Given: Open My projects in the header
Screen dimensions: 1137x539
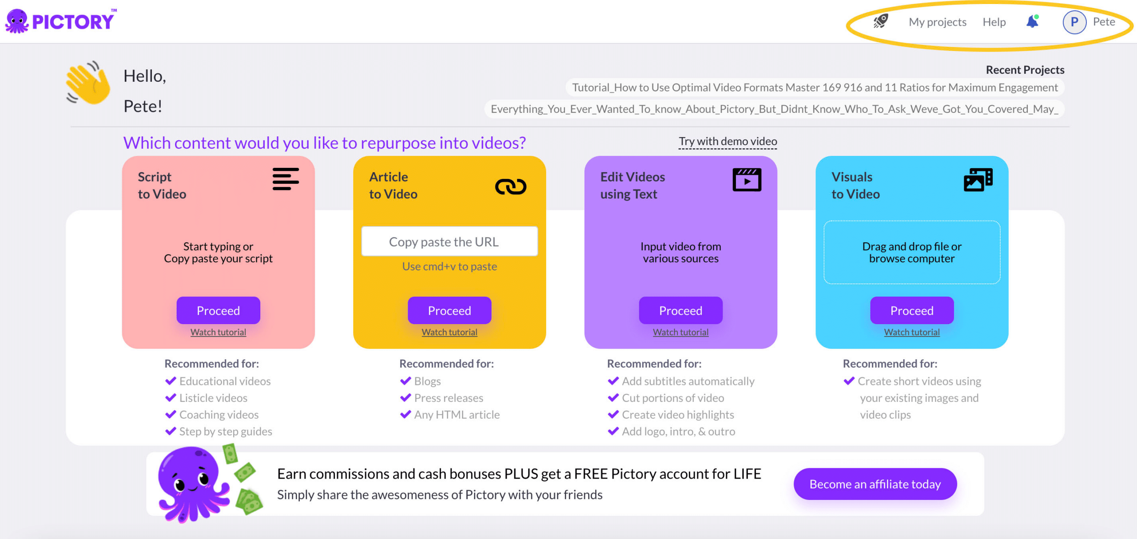Looking at the screenshot, I should pyautogui.click(x=937, y=22).
